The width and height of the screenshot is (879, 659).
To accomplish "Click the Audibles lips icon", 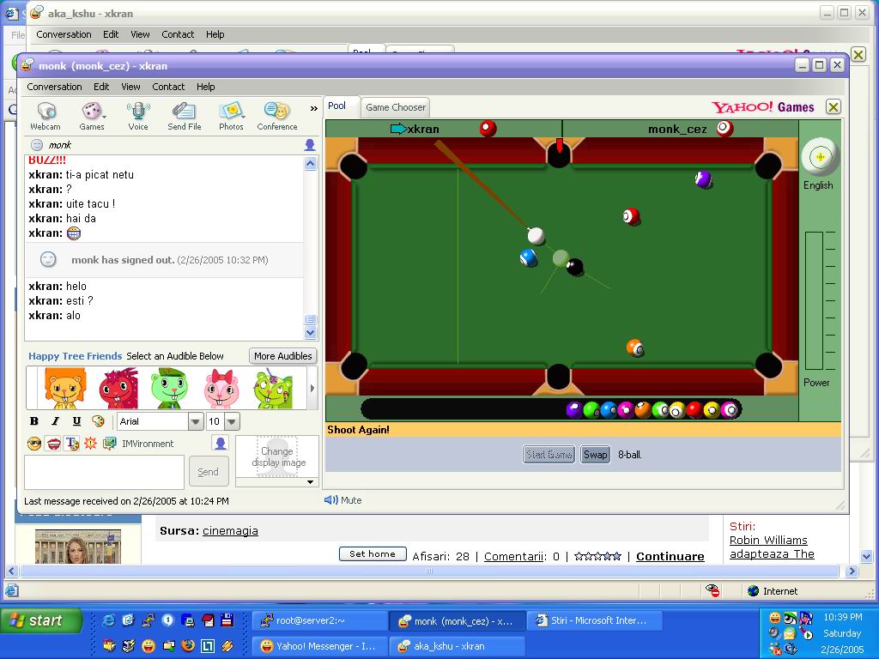I will [x=53, y=444].
